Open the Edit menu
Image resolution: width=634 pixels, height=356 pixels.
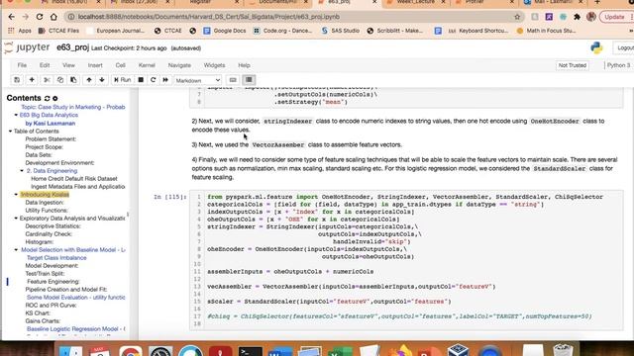(x=45, y=65)
